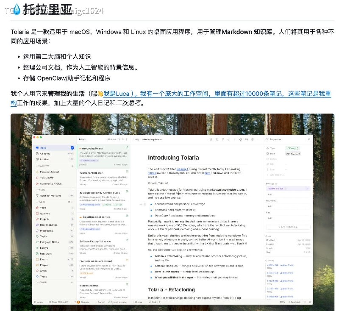The width and height of the screenshot is (339, 311).
Task: Click the embedded Tolaria app screenshot image
Action: coord(172,212)
